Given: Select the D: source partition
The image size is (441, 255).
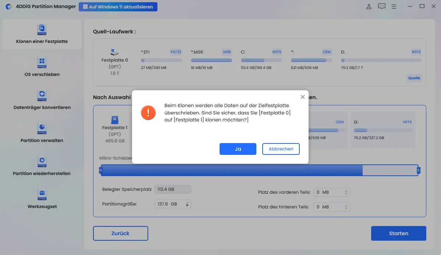Looking at the screenshot, I should pos(381,59).
